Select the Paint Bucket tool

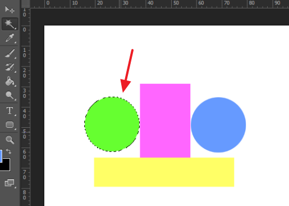click(10, 82)
